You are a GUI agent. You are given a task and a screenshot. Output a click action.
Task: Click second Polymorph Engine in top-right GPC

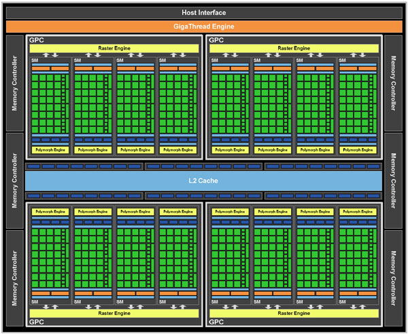[x=273, y=150]
